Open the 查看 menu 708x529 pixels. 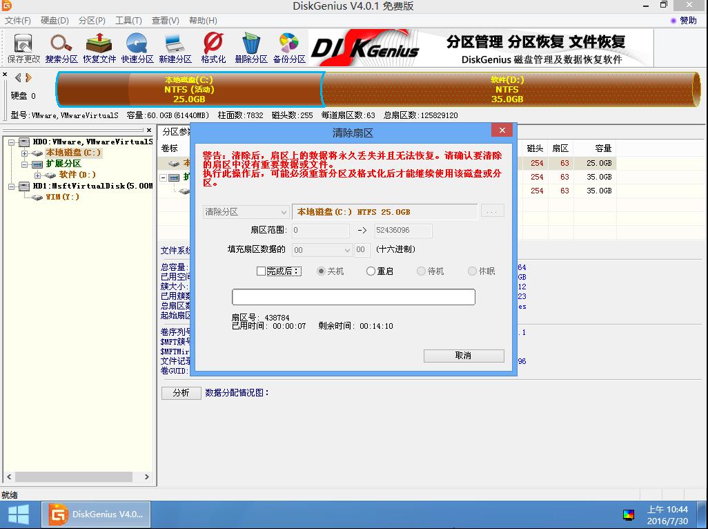pyautogui.click(x=165, y=21)
